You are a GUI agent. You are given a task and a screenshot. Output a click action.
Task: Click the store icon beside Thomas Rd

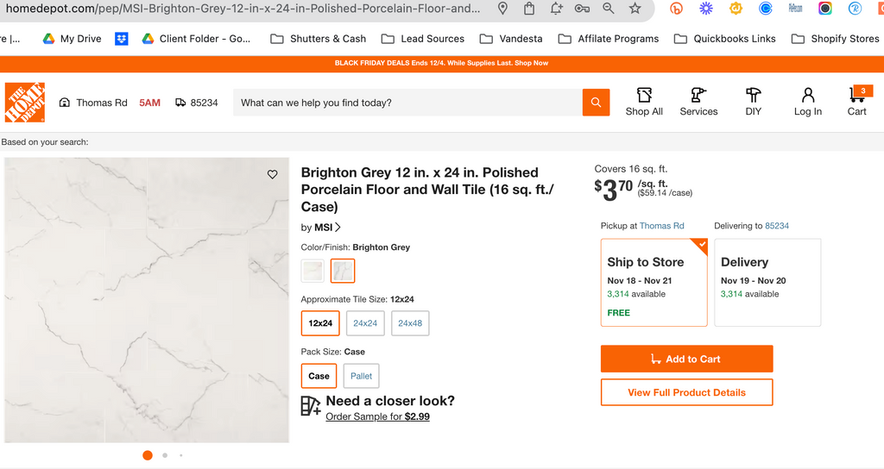[65, 103]
